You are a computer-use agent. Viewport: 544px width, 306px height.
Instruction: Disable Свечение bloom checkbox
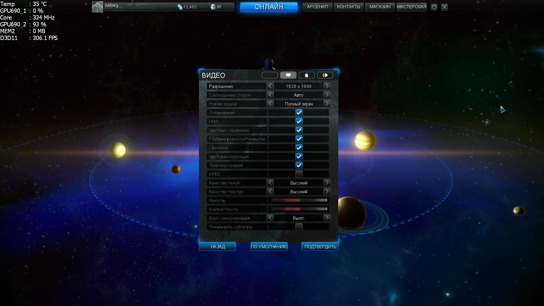coord(299,148)
